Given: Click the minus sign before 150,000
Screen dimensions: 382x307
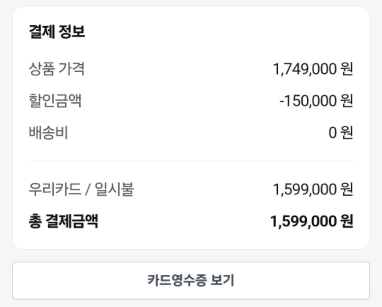Looking at the screenshot, I should click(282, 101).
